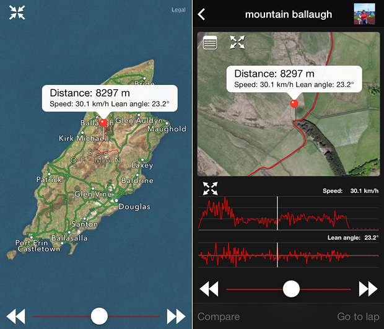Image resolution: width=384 pixels, height=329 pixels.
Task: Tap the Compare button
Action: point(219,317)
